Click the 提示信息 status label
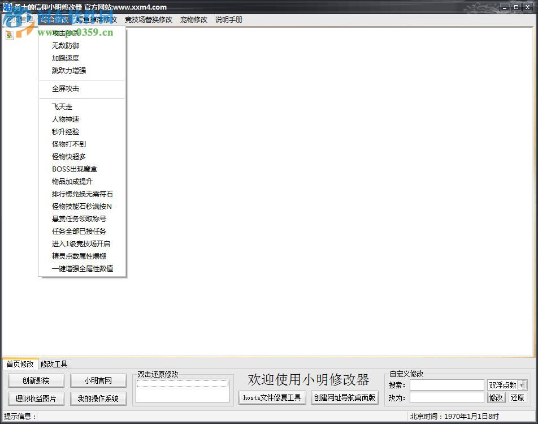The image size is (538, 424). [x=20, y=417]
